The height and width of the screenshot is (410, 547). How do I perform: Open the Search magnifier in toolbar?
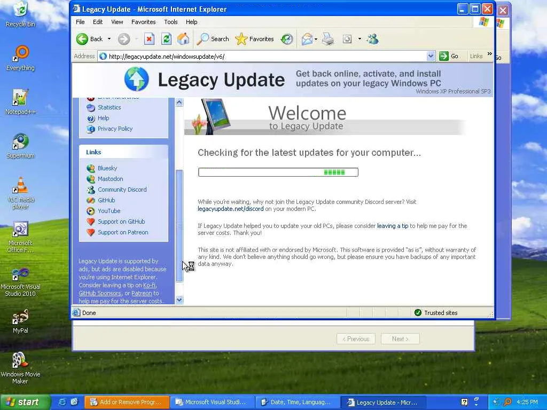[x=213, y=39]
